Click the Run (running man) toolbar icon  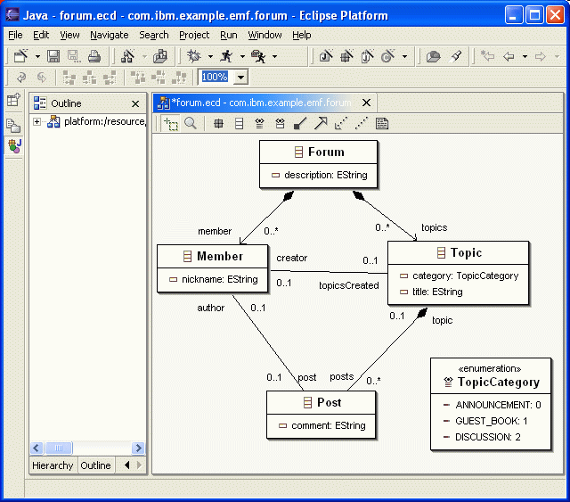pyautogui.click(x=226, y=56)
